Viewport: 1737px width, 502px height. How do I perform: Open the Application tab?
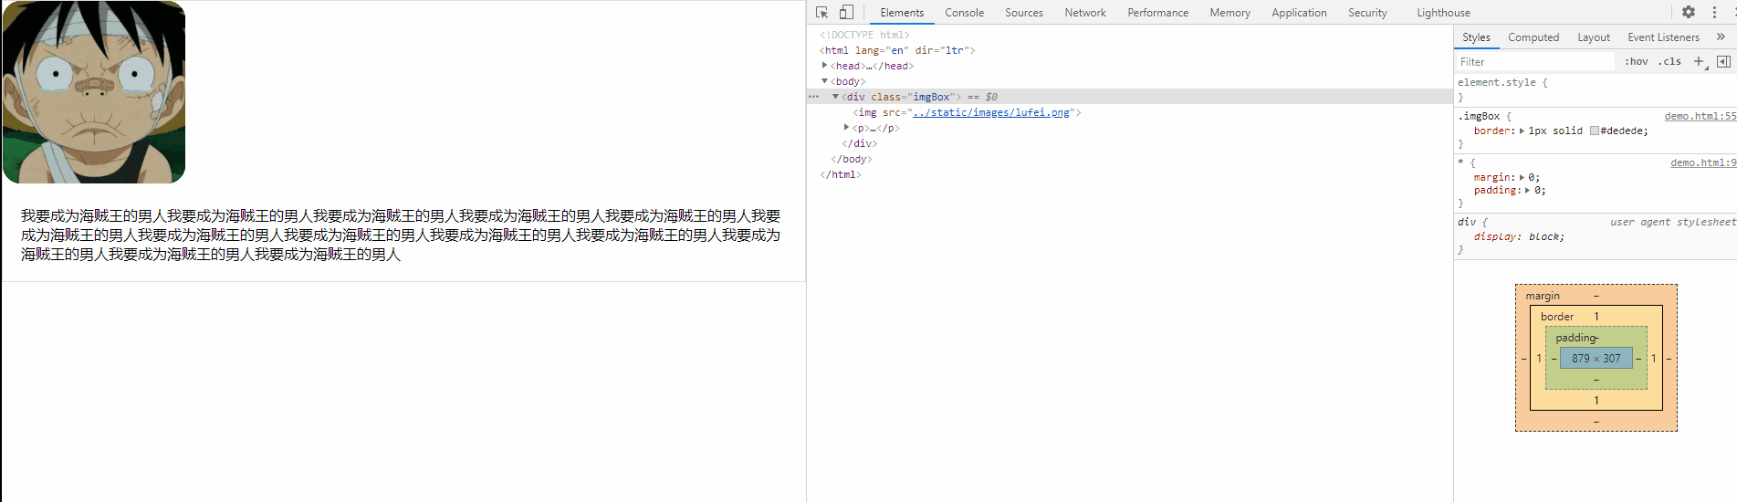[1299, 13]
